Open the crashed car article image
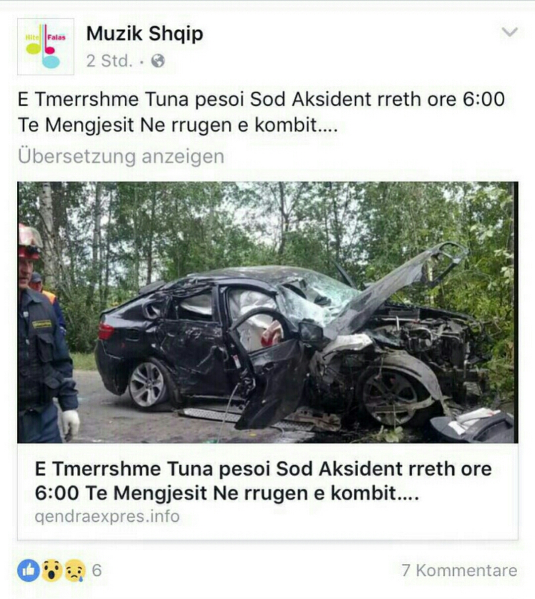 click(x=267, y=312)
